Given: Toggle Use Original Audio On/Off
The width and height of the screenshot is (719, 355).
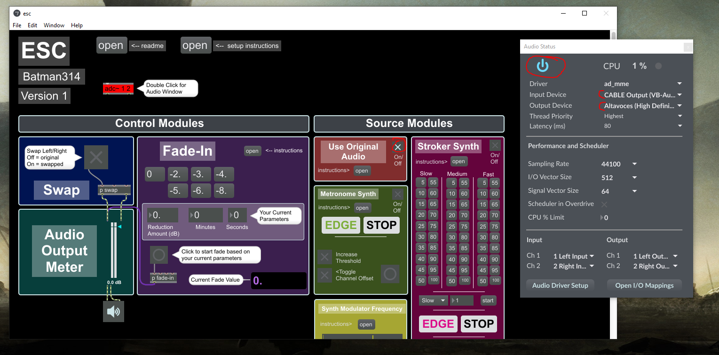Looking at the screenshot, I should coord(398,147).
